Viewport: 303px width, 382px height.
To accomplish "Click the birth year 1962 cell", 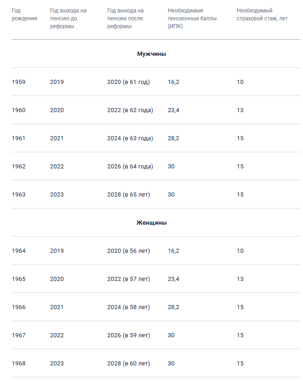I will click(19, 167).
